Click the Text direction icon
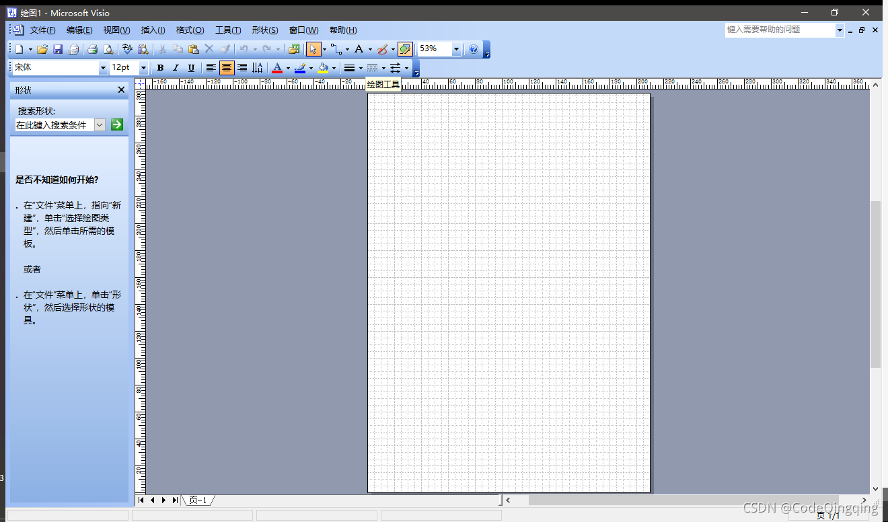Image resolution: width=888 pixels, height=522 pixels. click(258, 68)
